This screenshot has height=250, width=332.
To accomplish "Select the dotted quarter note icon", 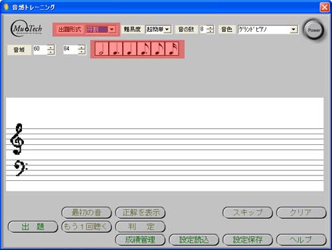I will tap(116, 49).
